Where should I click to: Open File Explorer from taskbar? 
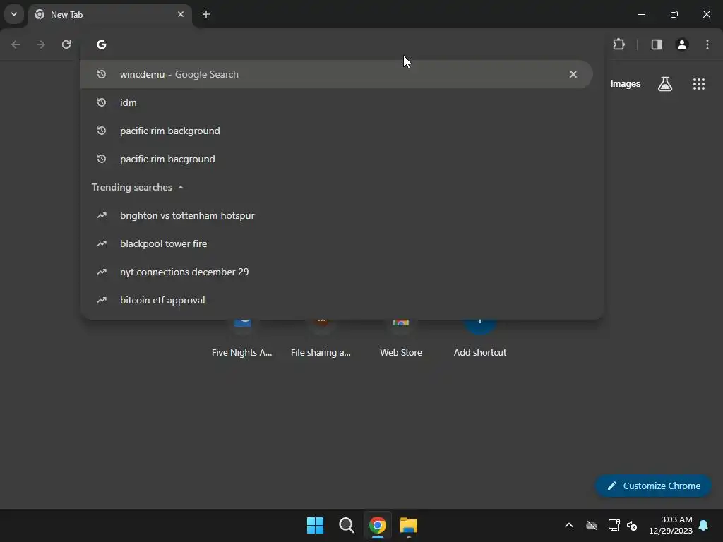coord(409,525)
